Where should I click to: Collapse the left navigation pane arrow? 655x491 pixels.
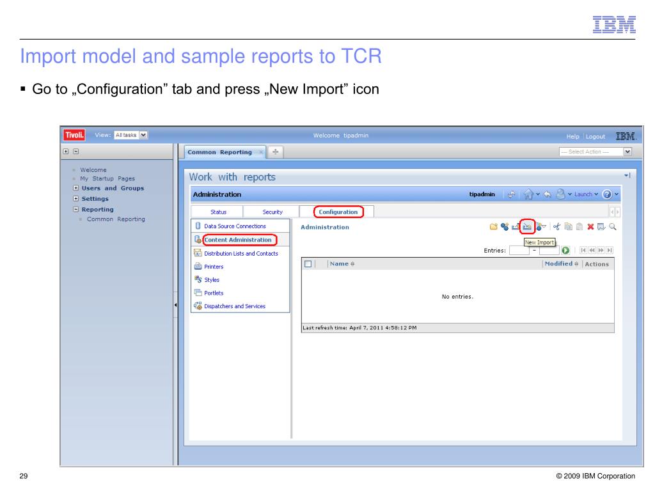pos(175,305)
